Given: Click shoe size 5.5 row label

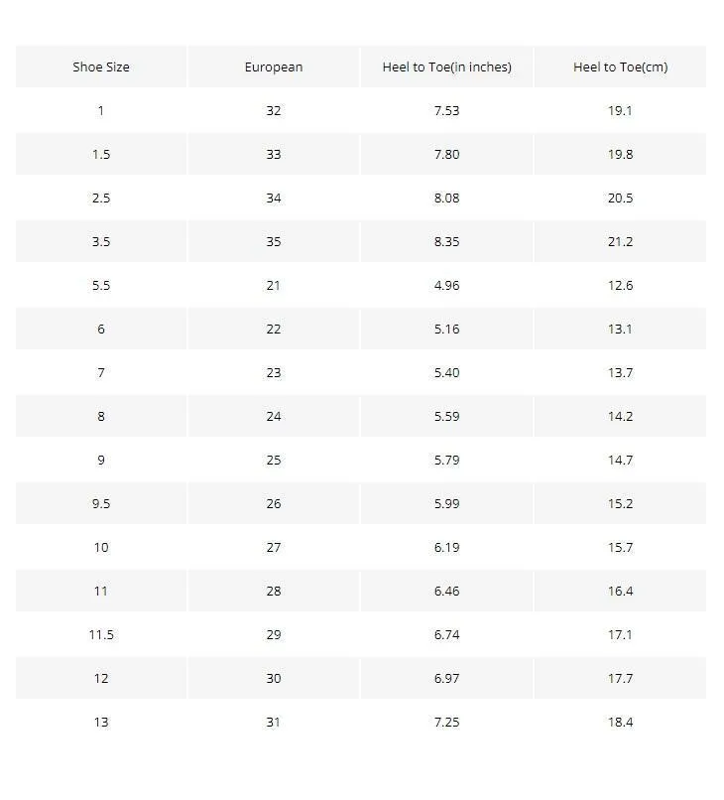Looking at the screenshot, I should click(x=101, y=285).
